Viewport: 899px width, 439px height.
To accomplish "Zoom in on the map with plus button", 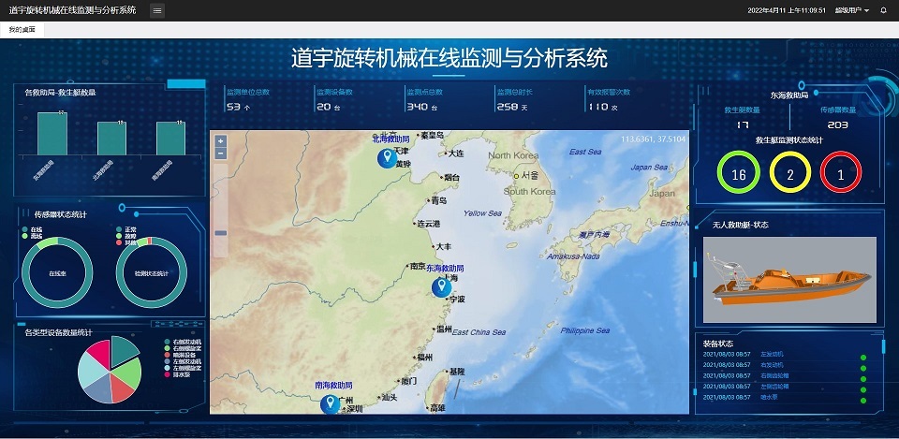I will 221,141.
